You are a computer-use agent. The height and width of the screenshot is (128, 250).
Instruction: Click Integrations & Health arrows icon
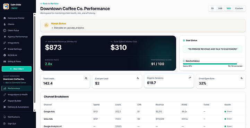click(5, 95)
